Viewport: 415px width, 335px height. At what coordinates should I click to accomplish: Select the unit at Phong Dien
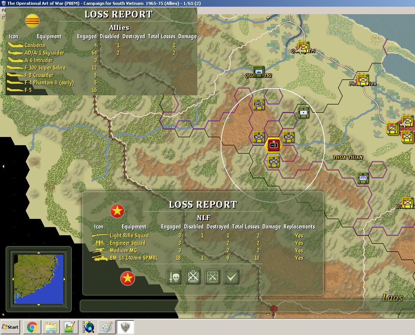click(x=363, y=80)
